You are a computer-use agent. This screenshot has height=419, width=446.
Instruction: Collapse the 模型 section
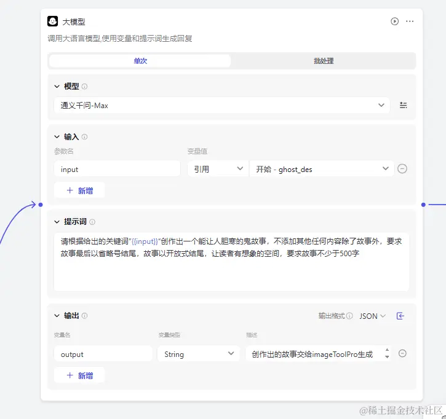(57, 87)
